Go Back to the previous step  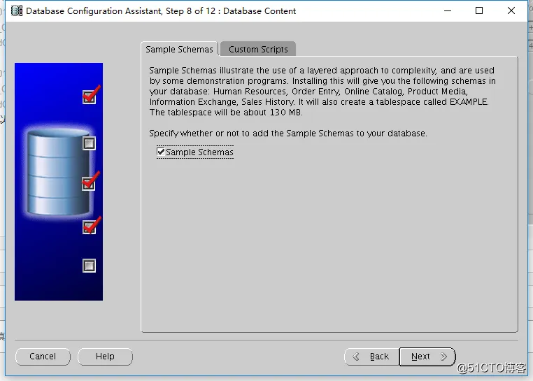coord(372,357)
